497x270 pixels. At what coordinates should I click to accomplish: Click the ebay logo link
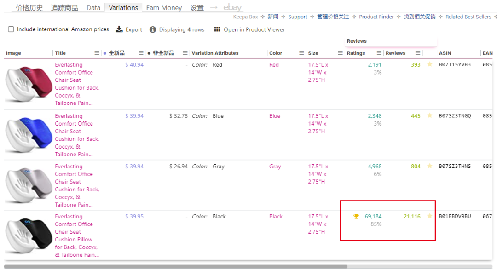coord(232,7)
